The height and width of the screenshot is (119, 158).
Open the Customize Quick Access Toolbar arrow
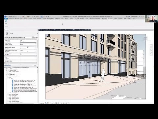pyautogui.click(x=48, y=17)
